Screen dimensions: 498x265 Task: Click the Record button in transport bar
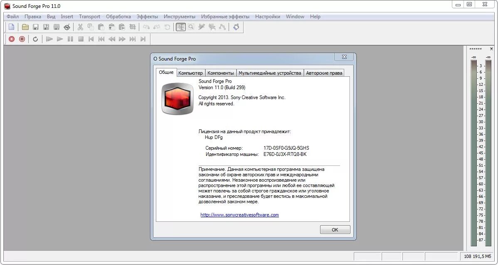pos(12,39)
